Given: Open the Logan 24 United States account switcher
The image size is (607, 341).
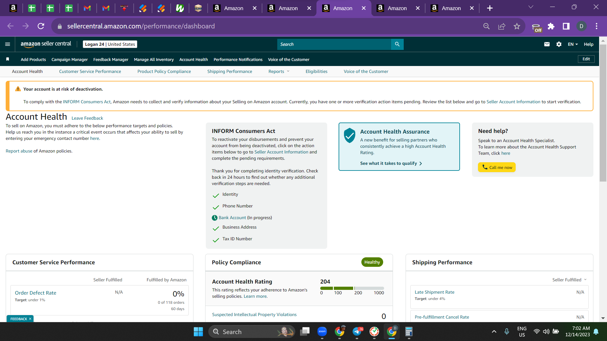Looking at the screenshot, I should (x=110, y=44).
